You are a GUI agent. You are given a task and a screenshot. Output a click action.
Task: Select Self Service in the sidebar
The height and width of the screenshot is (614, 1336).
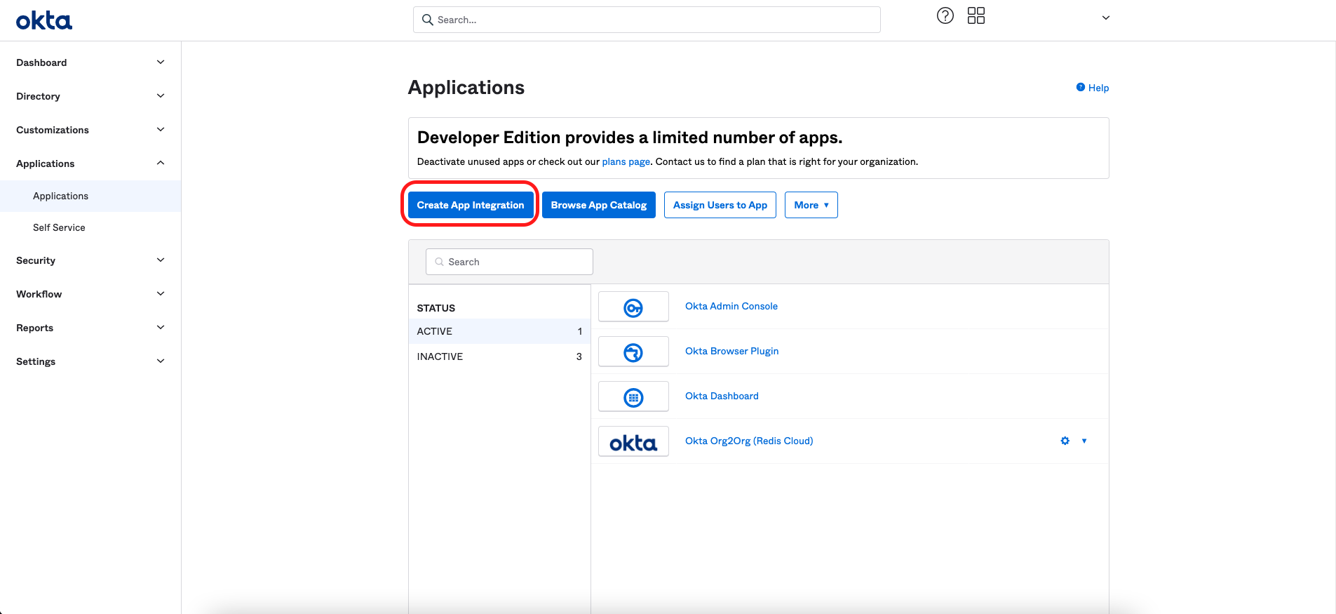point(59,227)
